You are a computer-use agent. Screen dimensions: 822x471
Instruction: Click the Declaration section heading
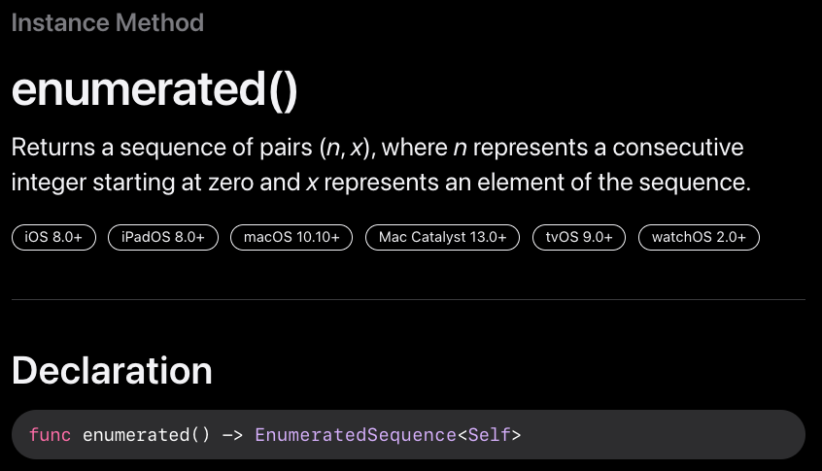[112, 370]
